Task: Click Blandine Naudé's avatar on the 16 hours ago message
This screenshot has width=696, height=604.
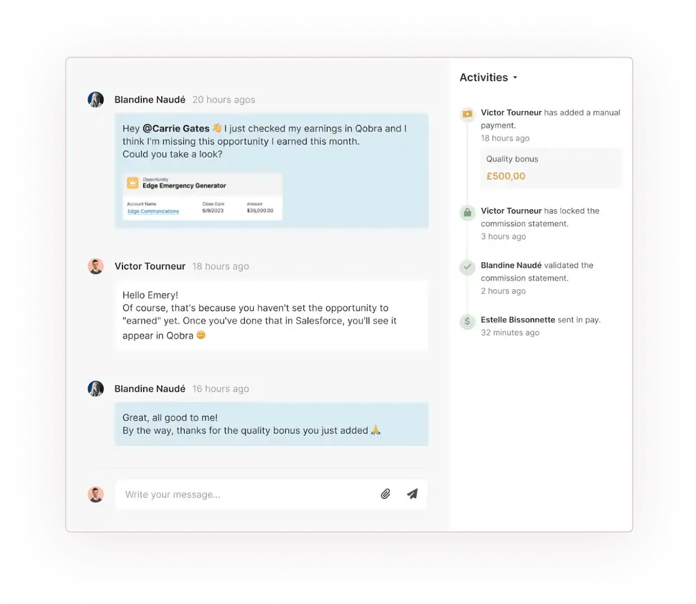Action: 96,388
